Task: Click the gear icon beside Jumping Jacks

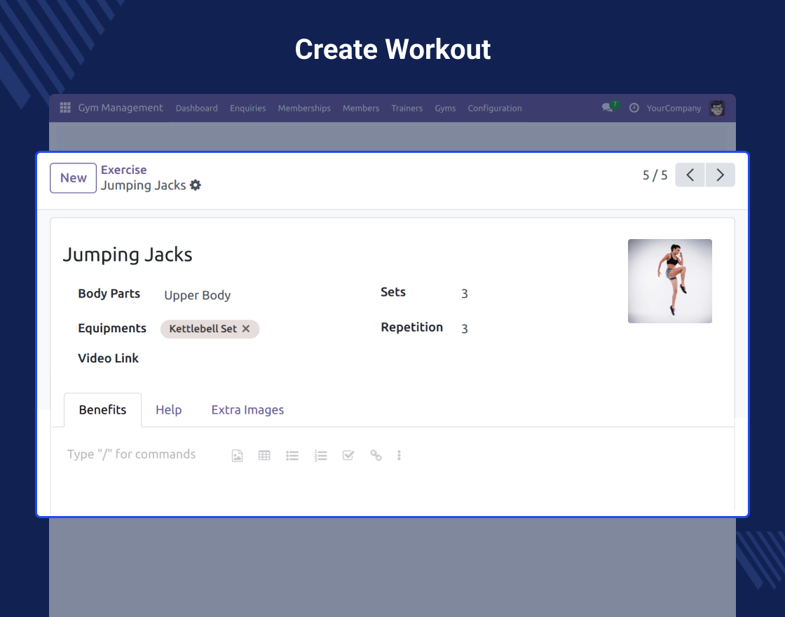Action: [x=196, y=185]
